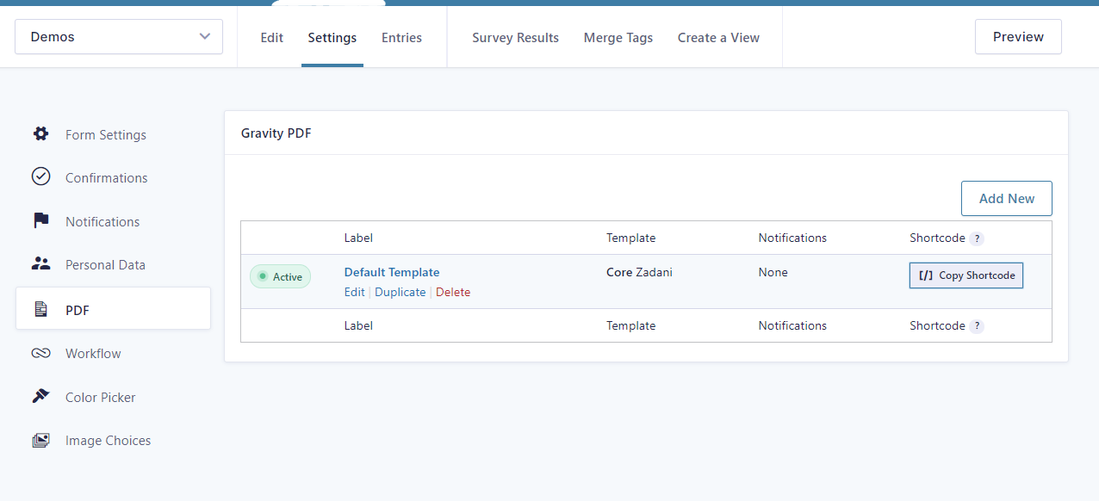
Task: Toggle the Active status of Default Template
Action: [x=280, y=276]
